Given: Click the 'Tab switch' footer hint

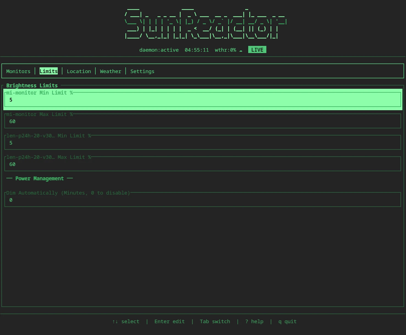Looking at the screenshot, I should pyautogui.click(x=215, y=322).
